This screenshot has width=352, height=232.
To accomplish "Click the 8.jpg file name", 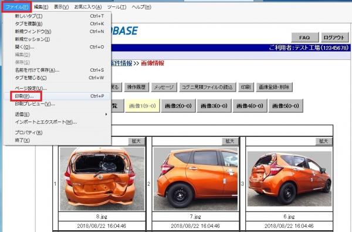I will coord(101,217).
